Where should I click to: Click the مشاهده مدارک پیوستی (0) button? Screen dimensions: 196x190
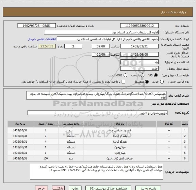point(108,188)
